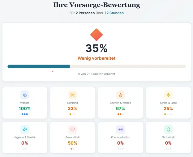
Task: Click the Wasser water drops icon
Action: (25, 95)
